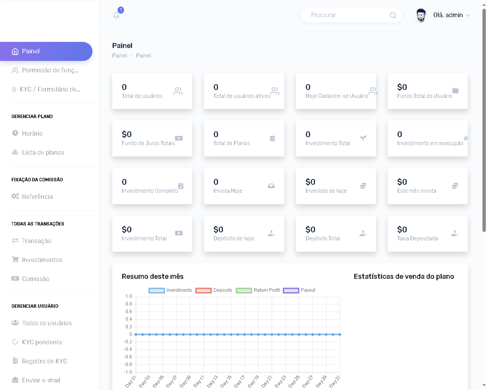Click the Total de usuários people icon
Image resolution: width=487 pixels, height=390 pixels.
point(178,91)
